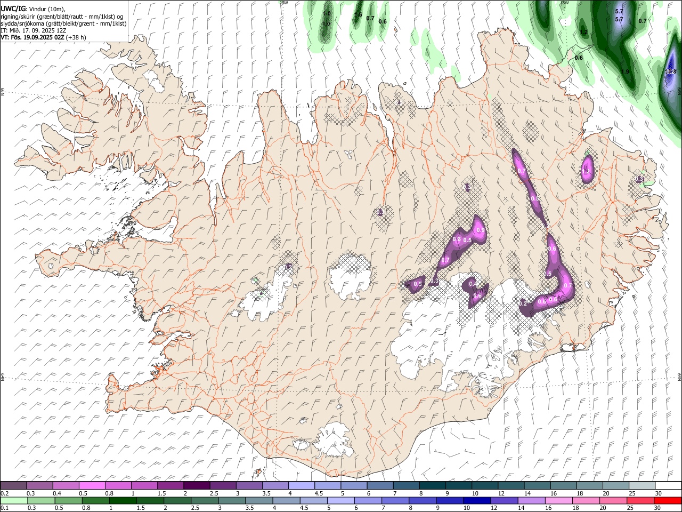Pick the lower-legend periwinkle swatch starting at 6
The image size is (682, 512).
point(368,500)
